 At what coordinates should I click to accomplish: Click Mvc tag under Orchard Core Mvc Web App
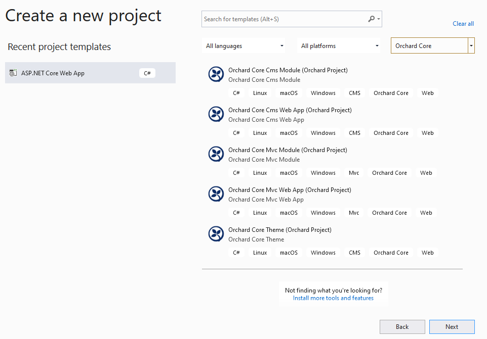pyautogui.click(x=354, y=213)
